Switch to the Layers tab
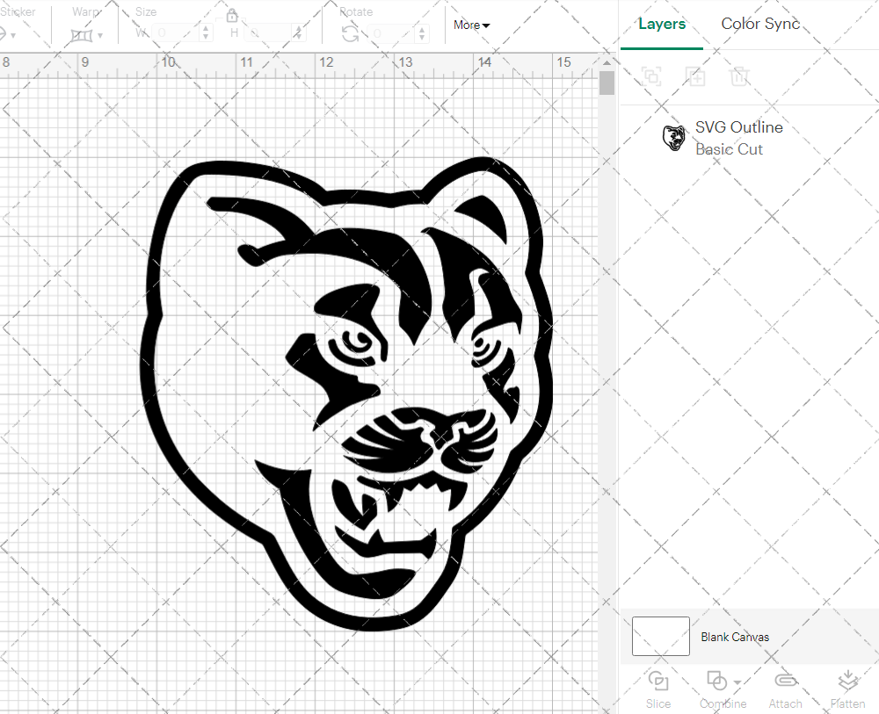Viewport: 879px width, 714px height. click(x=662, y=24)
